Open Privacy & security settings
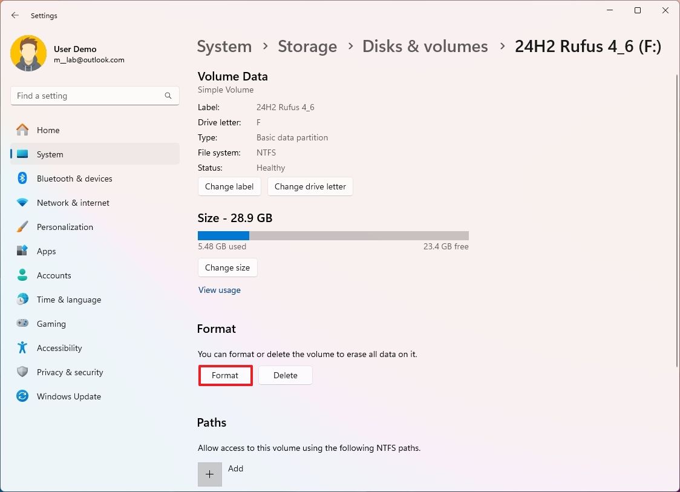Image resolution: width=680 pixels, height=492 pixels. 70,372
